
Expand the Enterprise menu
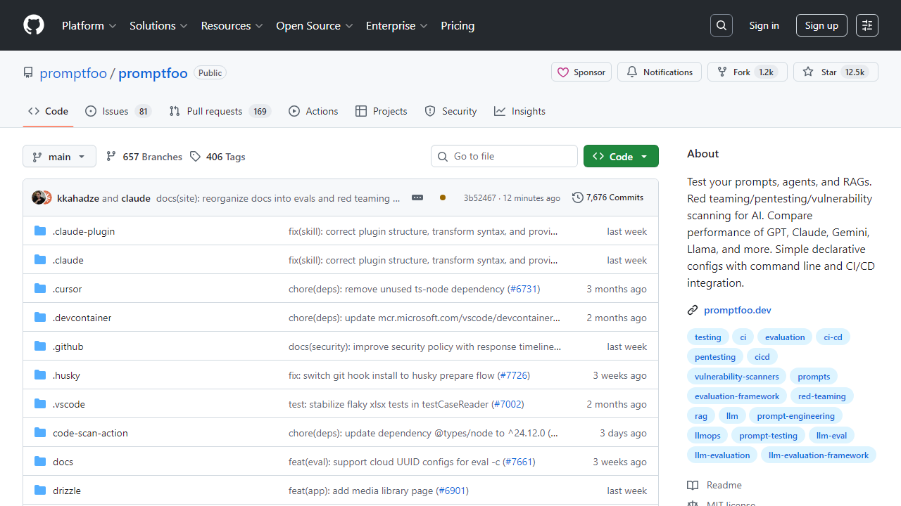397,25
